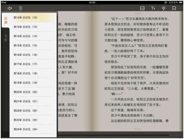Select chapter 第20章 后妃乱 (20)
Image resolution: width=184 pixels, height=139 pixels.
coord(33,92)
